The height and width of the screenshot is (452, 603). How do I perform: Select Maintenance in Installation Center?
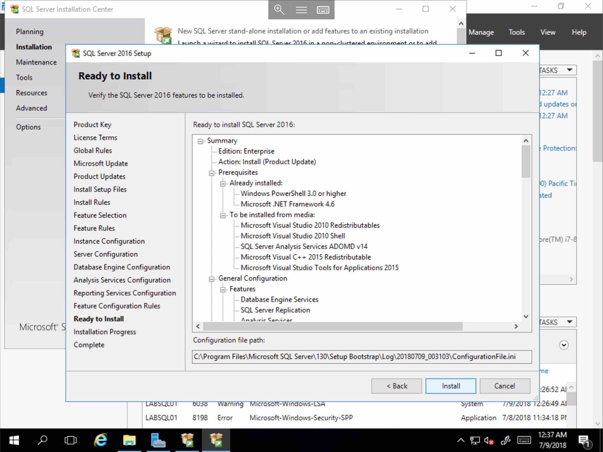[x=36, y=62]
